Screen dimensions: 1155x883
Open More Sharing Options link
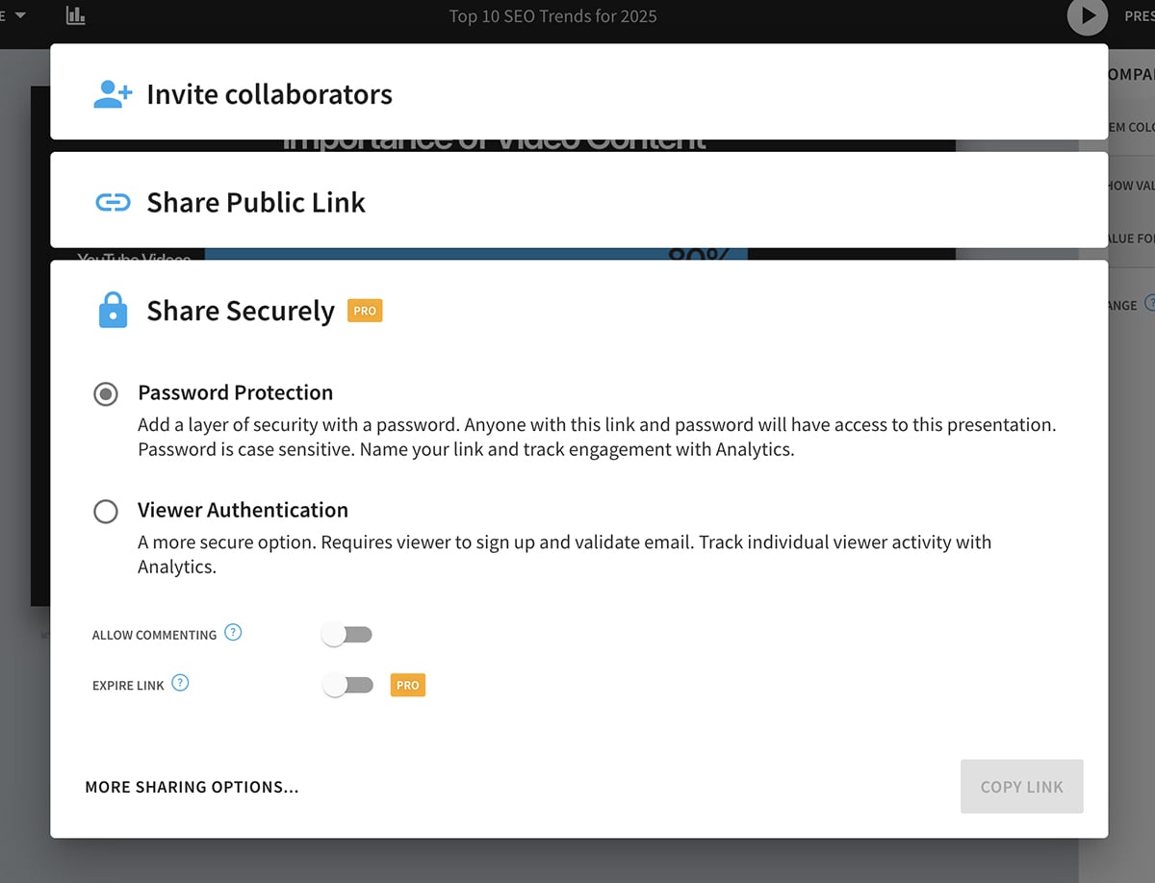point(192,787)
